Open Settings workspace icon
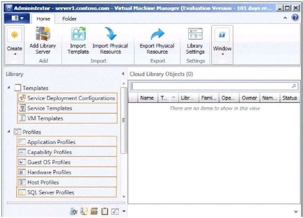 [115, 211]
